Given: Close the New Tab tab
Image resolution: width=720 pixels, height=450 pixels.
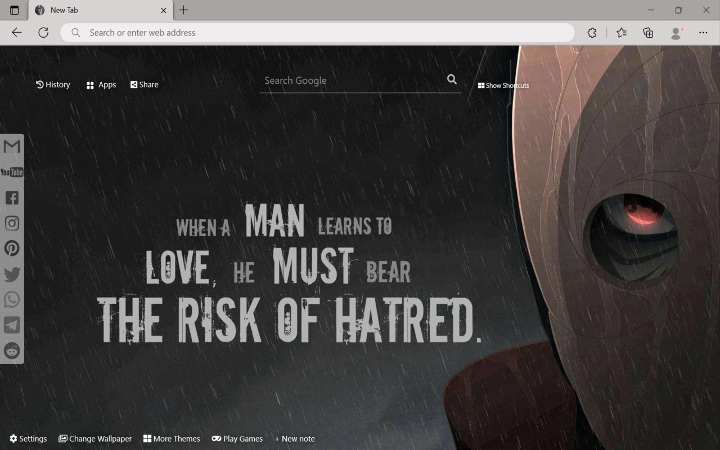Looking at the screenshot, I should (164, 10).
